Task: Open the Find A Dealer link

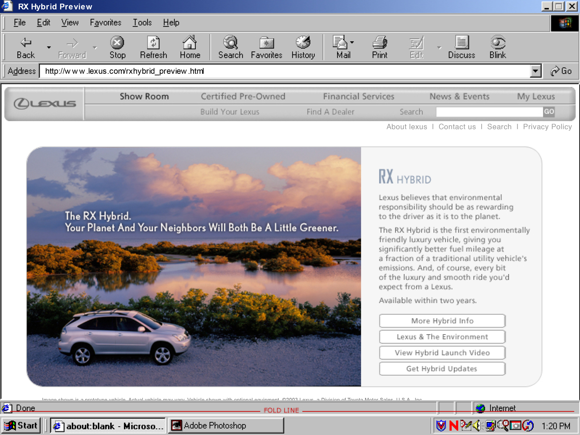Action: click(330, 112)
